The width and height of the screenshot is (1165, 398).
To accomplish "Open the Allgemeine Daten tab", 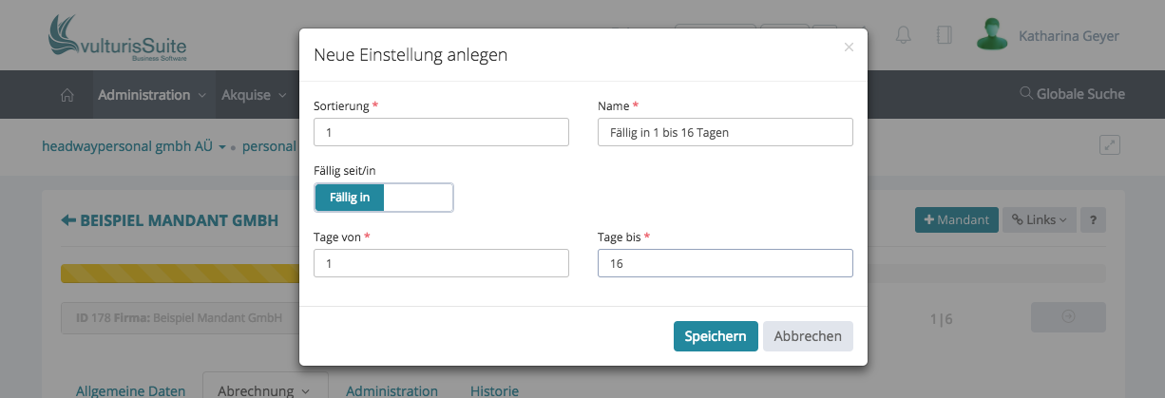I will 130,390.
